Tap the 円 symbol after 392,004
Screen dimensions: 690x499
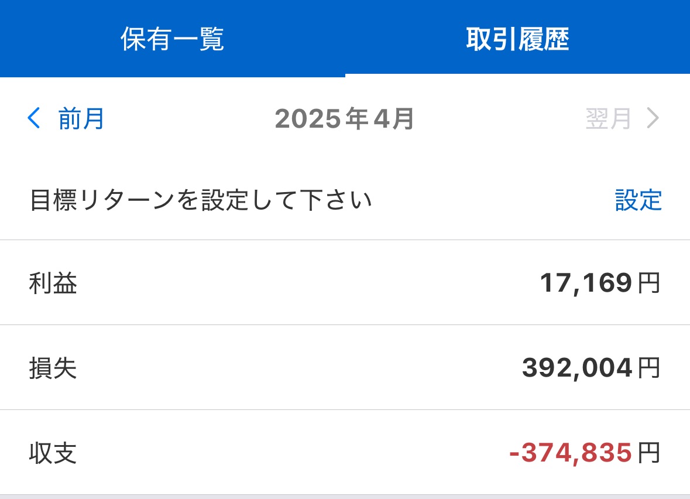click(648, 368)
